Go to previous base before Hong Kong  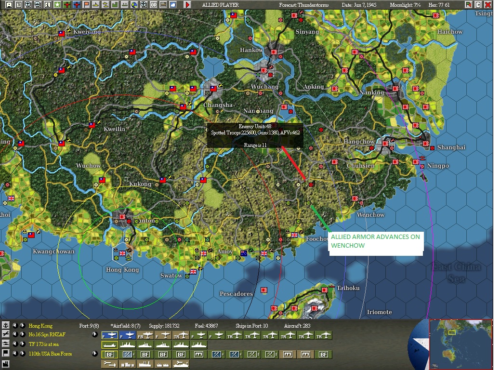coord(15,326)
